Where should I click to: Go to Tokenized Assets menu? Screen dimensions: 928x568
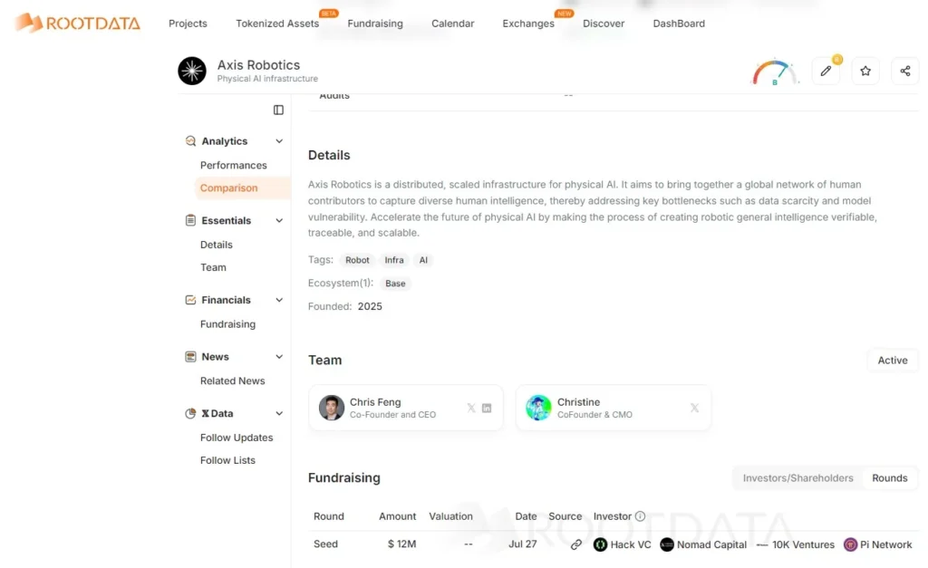(x=277, y=24)
